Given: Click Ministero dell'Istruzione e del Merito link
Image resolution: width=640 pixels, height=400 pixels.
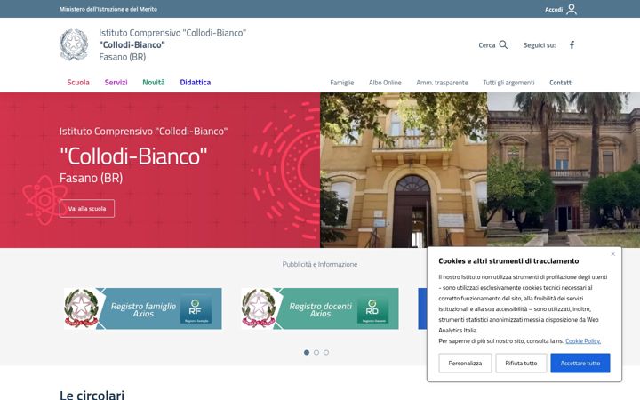Looking at the screenshot, I should point(108,9).
